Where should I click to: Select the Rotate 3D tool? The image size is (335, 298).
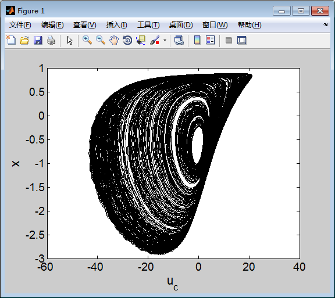point(127,40)
